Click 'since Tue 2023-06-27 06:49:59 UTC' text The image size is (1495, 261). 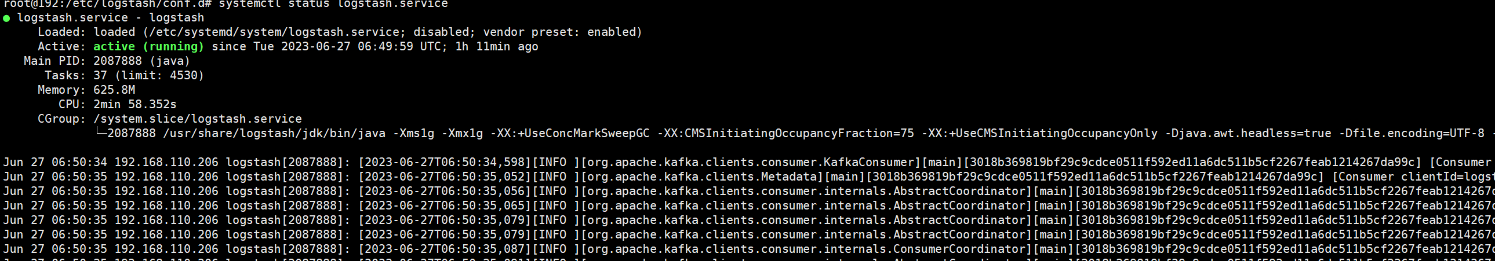point(326,46)
